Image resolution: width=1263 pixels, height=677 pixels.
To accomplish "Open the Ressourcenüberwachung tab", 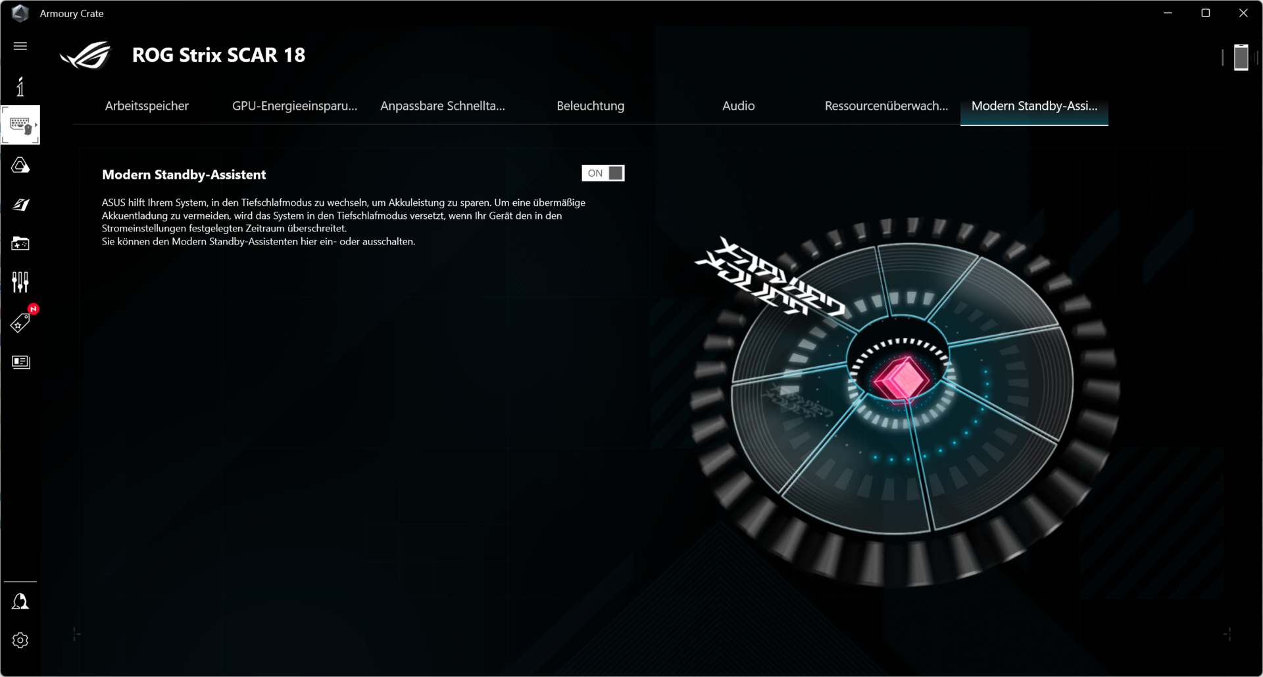I will click(886, 106).
